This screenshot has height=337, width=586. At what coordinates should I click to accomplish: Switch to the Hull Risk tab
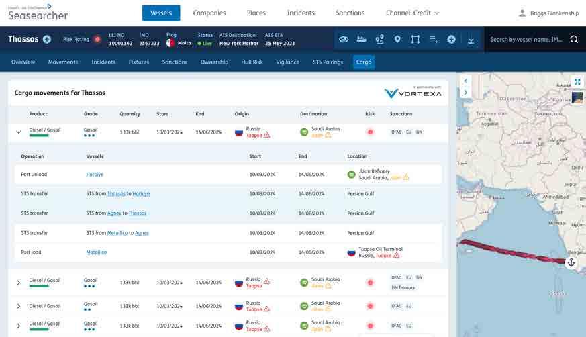click(x=252, y=62)
